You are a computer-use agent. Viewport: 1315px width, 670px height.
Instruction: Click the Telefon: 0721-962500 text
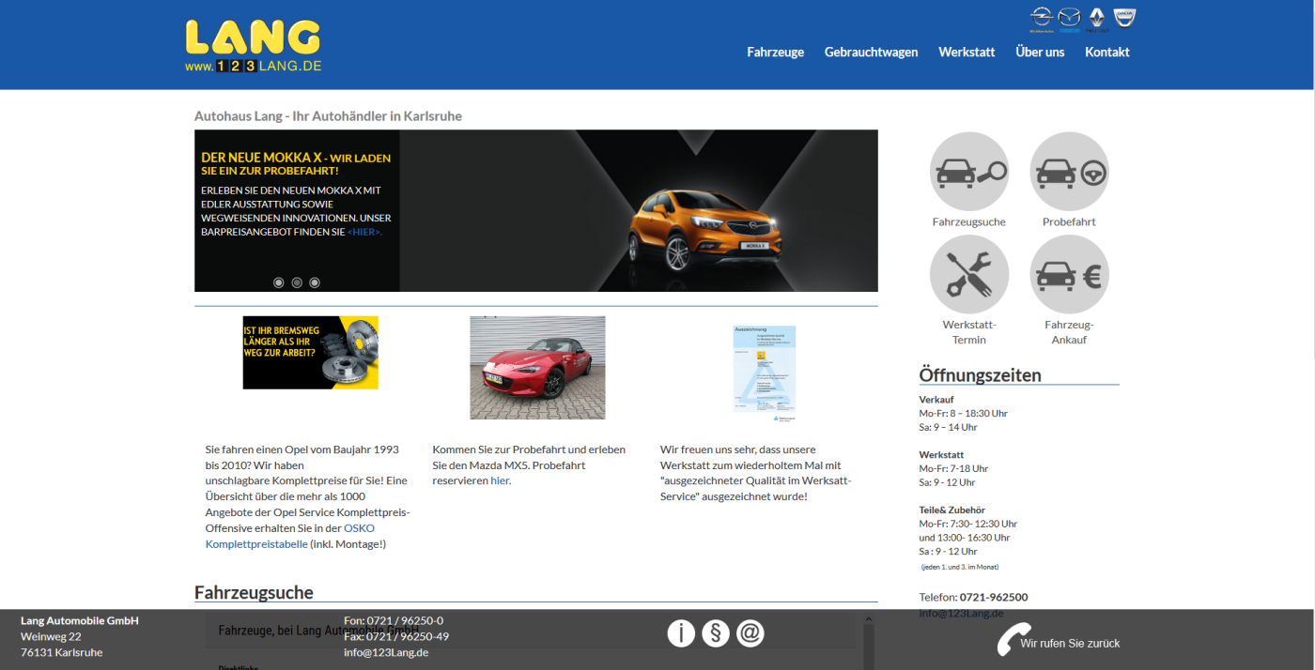click(973, 597)
